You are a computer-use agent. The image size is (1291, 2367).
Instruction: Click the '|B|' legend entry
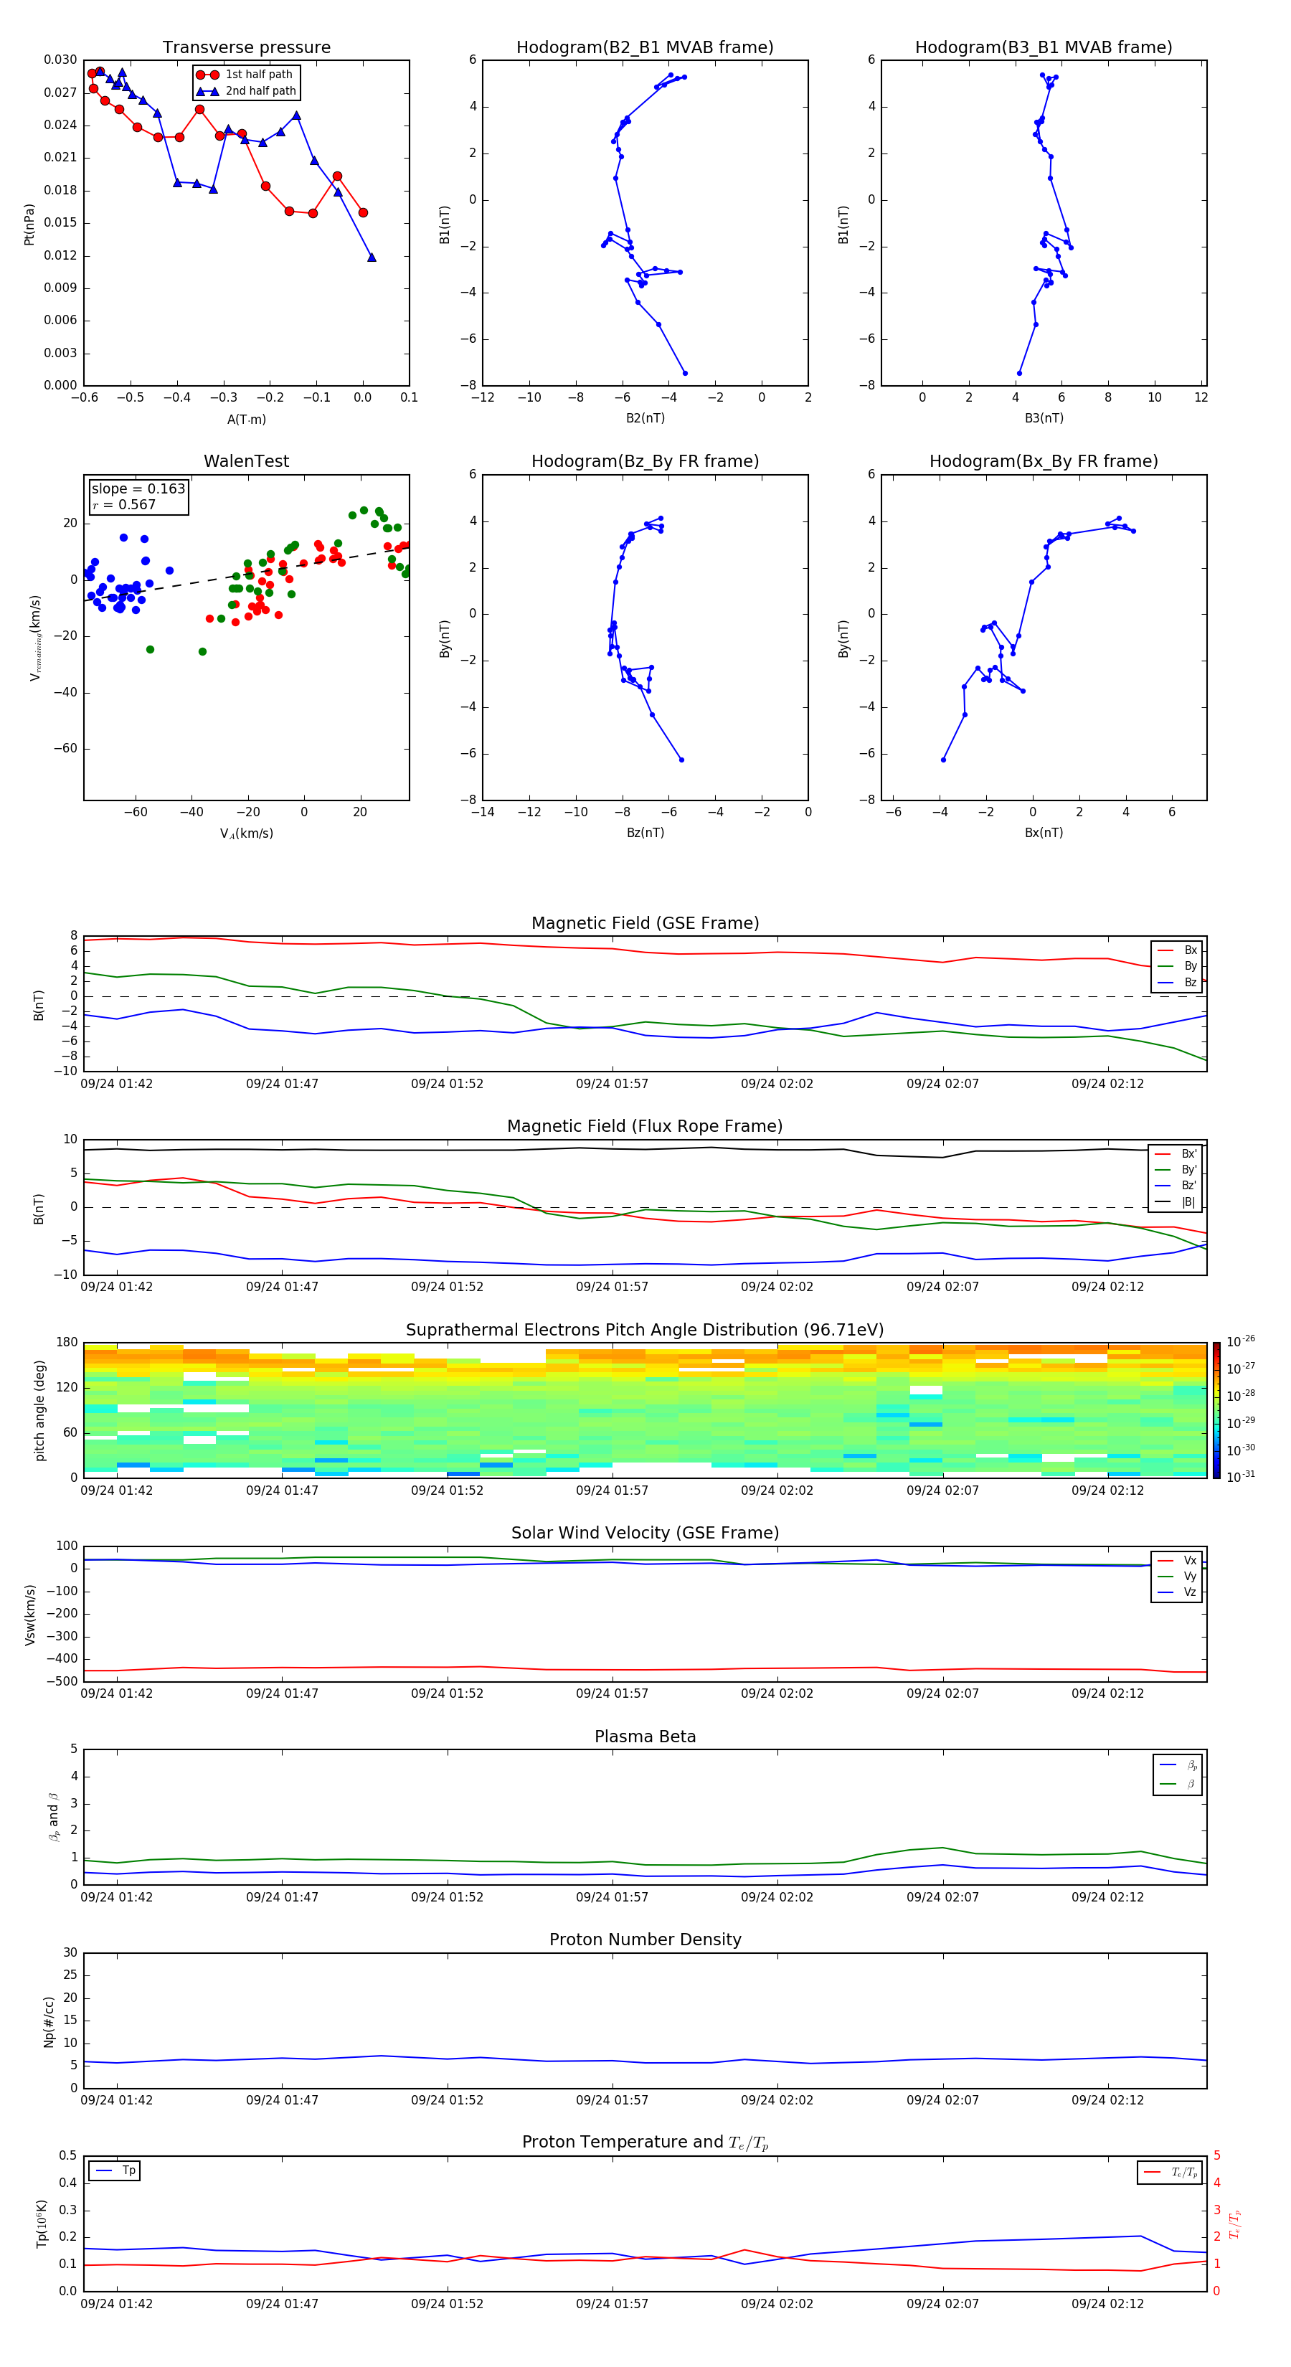(x=1176, y=1202)
